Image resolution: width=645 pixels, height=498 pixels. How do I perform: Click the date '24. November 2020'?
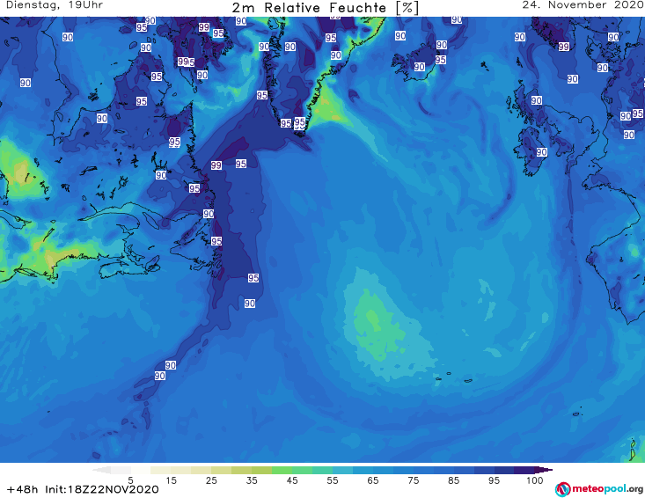[583, 5]
